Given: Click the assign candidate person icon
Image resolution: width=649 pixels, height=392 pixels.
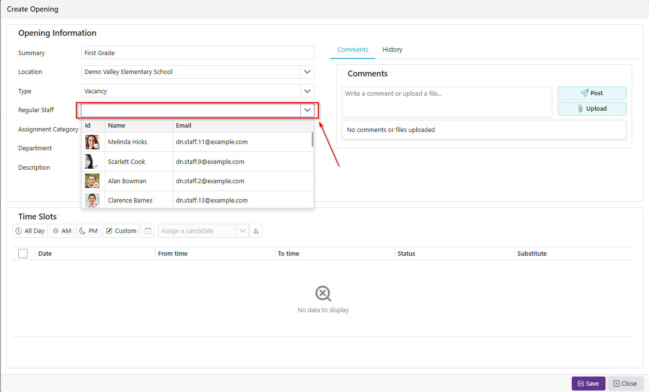Looking at the screenshot, I should coord(256,231).
